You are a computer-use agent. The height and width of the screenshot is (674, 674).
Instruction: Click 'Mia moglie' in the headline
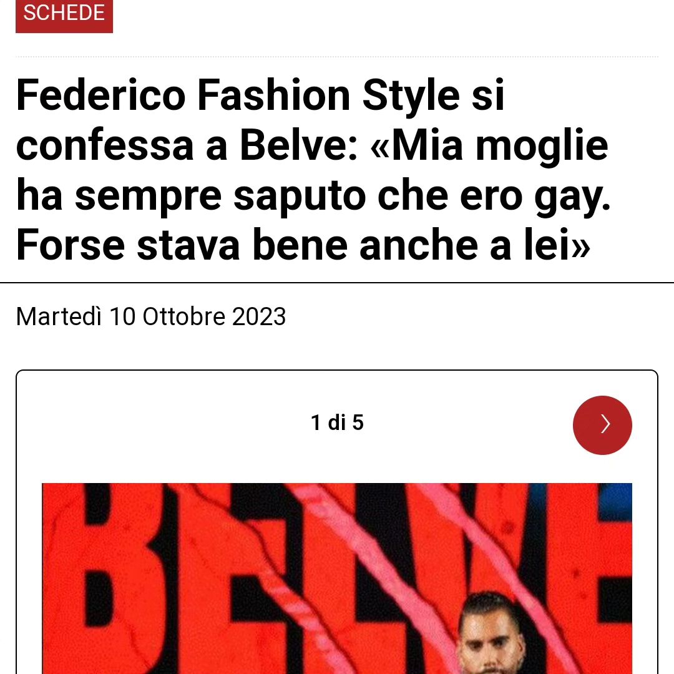click(x=499, y=145)
